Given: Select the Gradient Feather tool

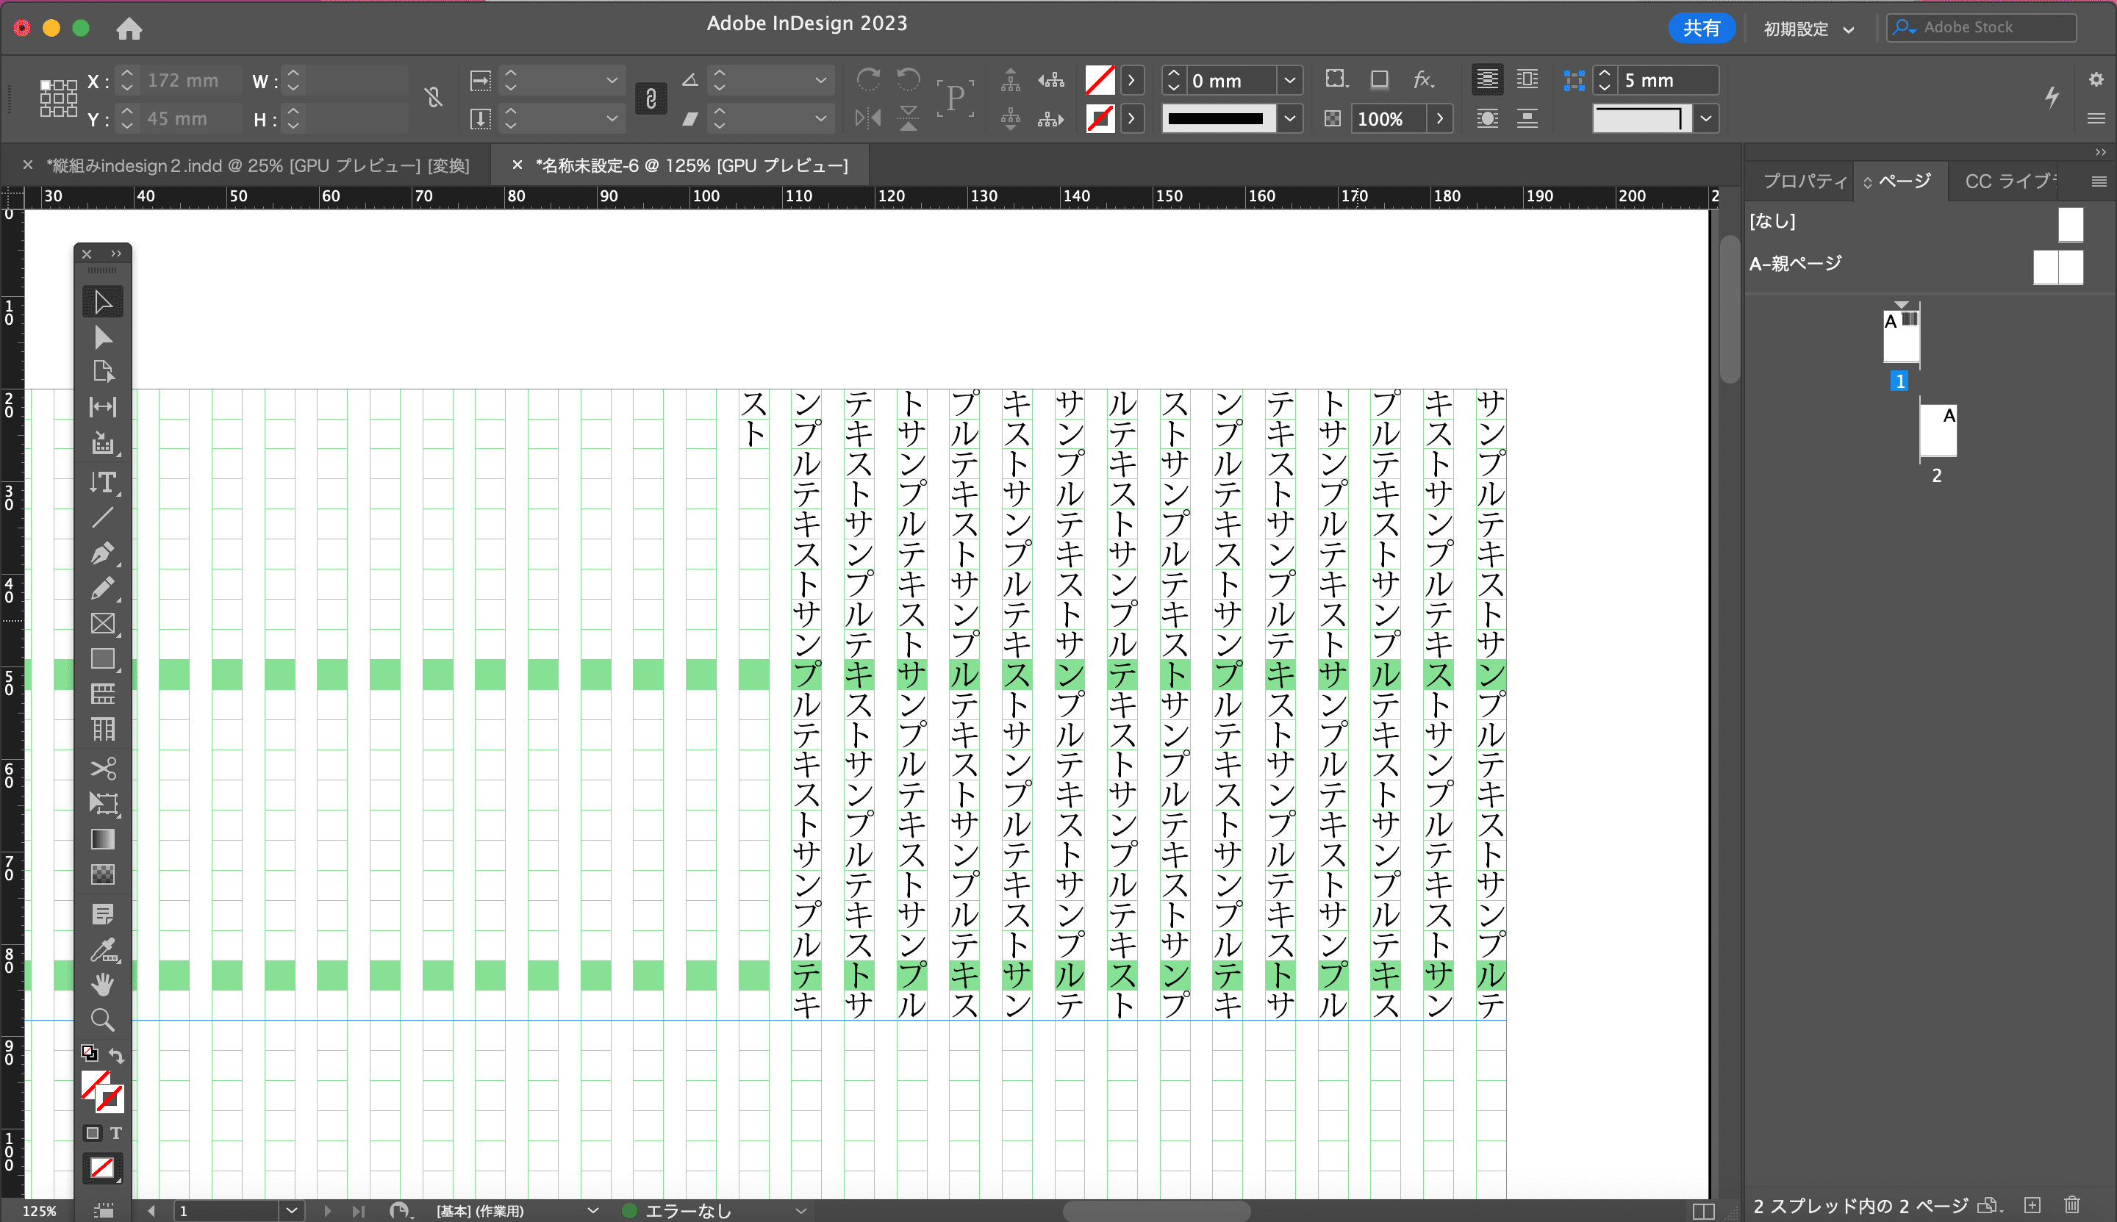Looking at the screenshot, I should 102,874.
